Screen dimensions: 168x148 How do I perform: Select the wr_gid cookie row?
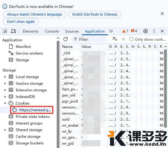tap(112, 143)
